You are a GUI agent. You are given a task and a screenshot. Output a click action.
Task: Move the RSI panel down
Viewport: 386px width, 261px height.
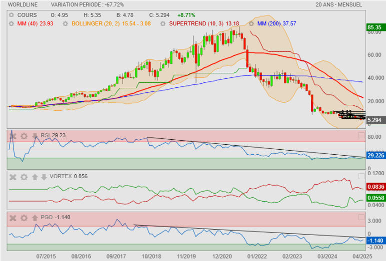(x=34, y=136)
